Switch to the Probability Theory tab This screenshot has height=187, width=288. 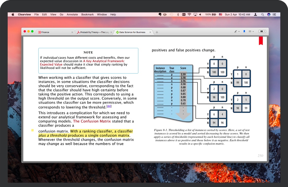click(x=92, y=32)
